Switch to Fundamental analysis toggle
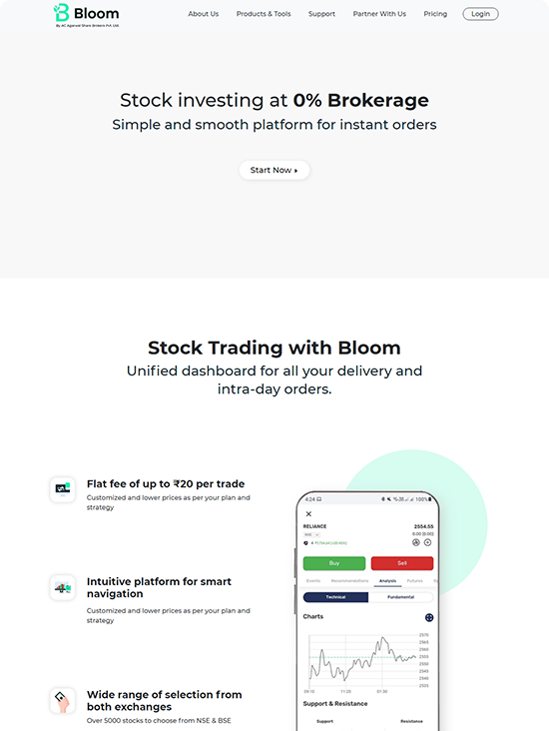Screen dimensions: 549x731 pos(401,597)
